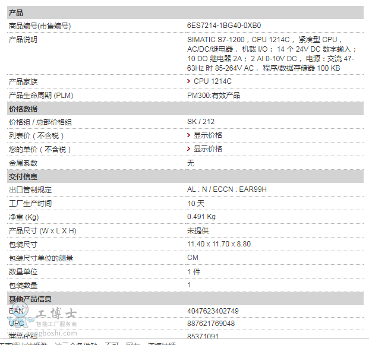Click the 无 value of 金属系数

tap(191, 163)
